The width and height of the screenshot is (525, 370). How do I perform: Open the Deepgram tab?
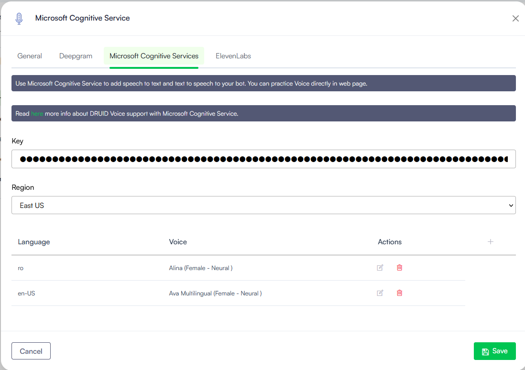click(x=76, y=56)
